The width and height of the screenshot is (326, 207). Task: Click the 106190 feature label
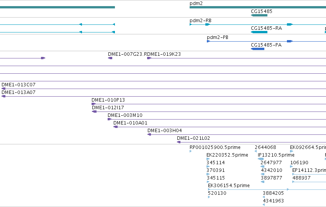coord(299,163)
